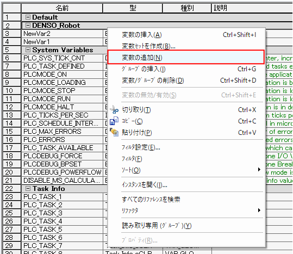
Task: Click the 種別 column header
Action: (187, 8)
